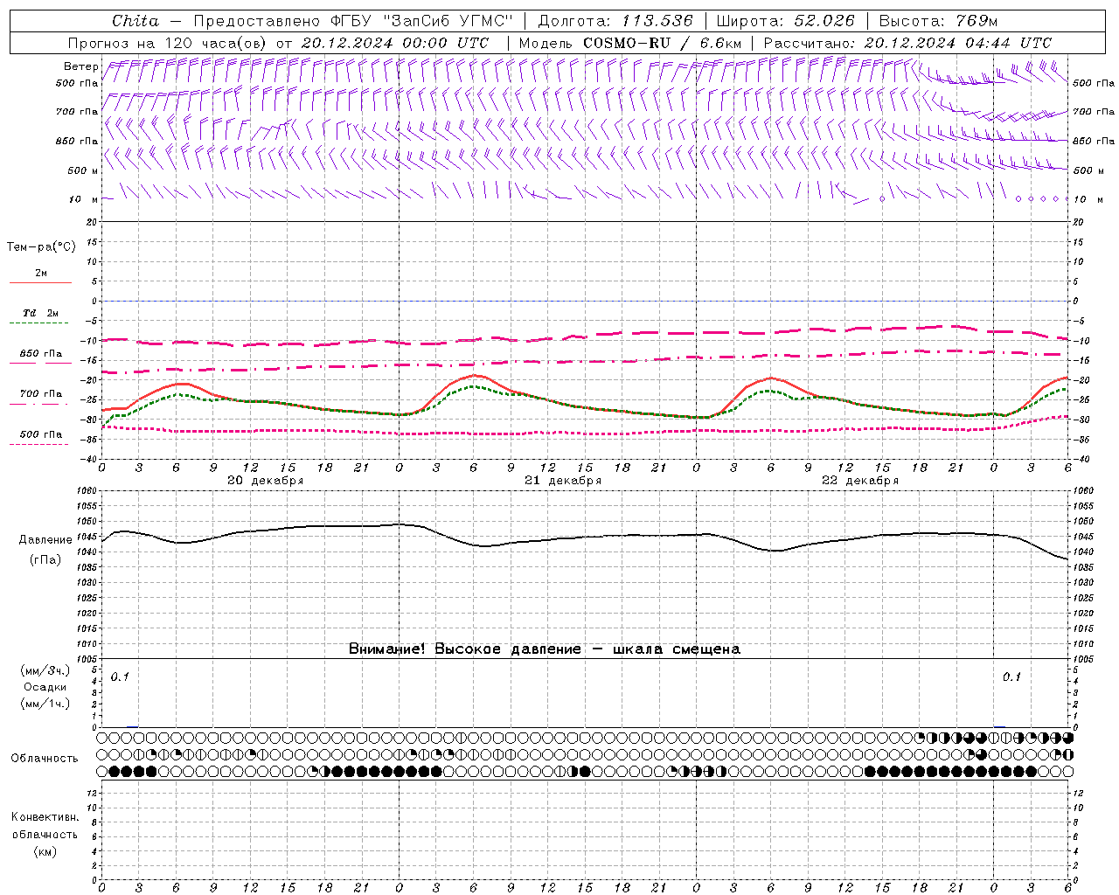
Task: Click the "22 декабря" date label
Action: 860,481
